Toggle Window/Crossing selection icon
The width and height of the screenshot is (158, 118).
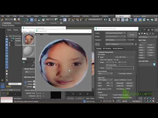pyautogui.click(x=27, y=20)
